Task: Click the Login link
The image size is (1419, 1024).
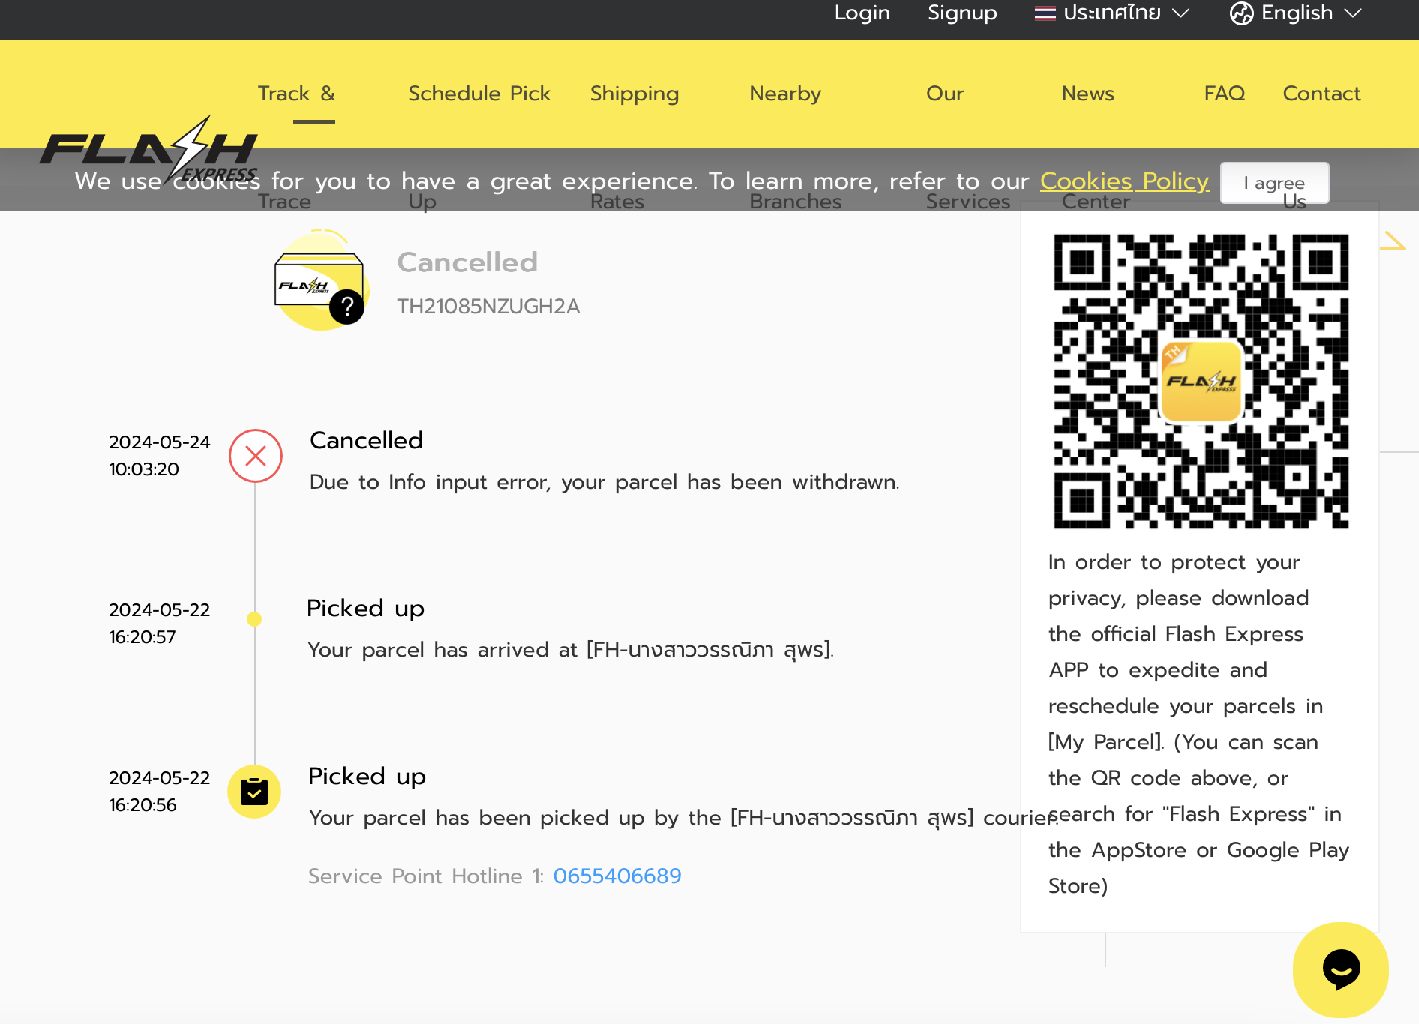Action: (862, 13)
